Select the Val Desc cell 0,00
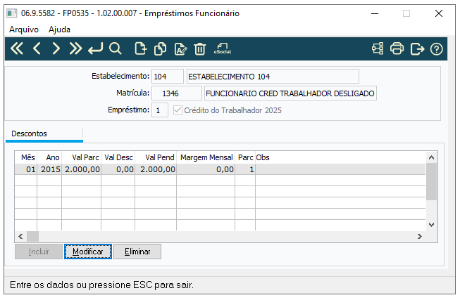The width and height of the screenshot is (460, 300). pos(118,169)
